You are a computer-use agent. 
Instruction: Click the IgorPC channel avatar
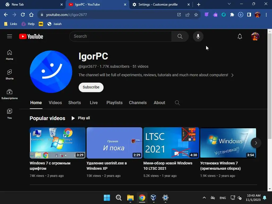(51, 72)
